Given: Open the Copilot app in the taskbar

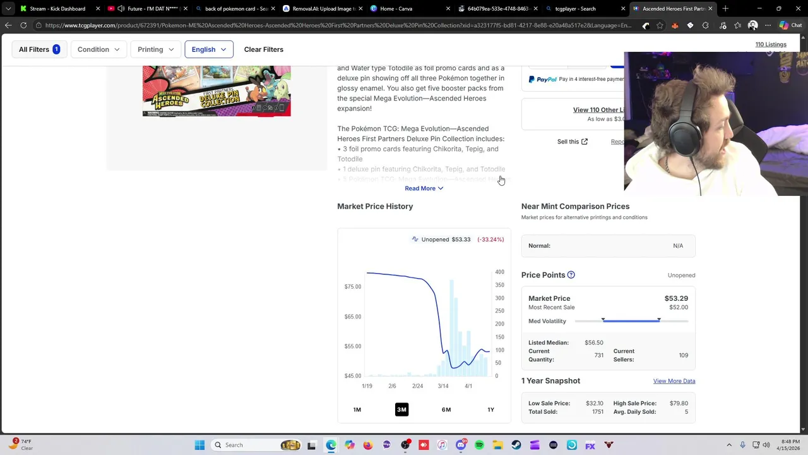Looking at the screenshot, I should click(350, 445).
